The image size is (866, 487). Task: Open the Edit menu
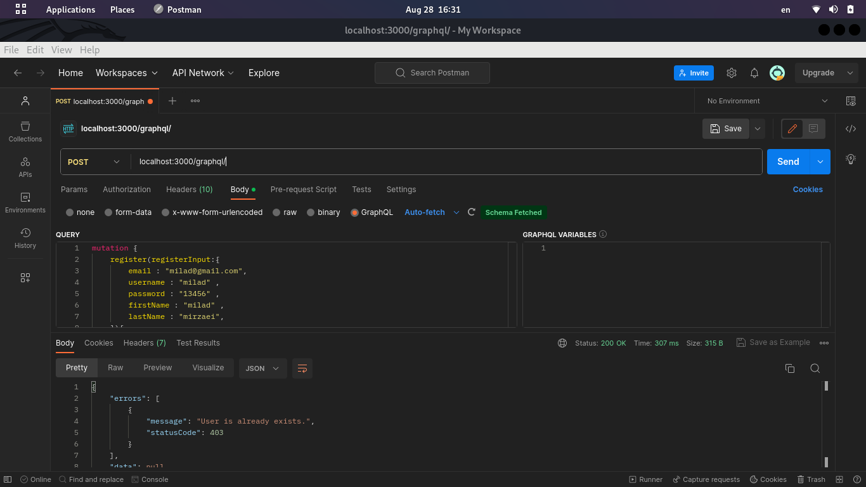point(35,50)
